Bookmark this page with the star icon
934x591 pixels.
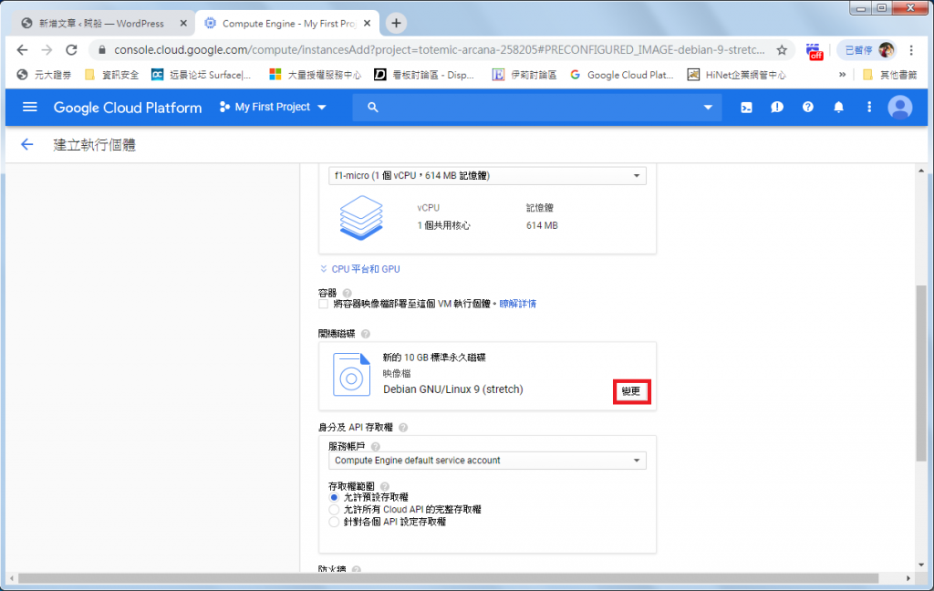tap(782, 50)
